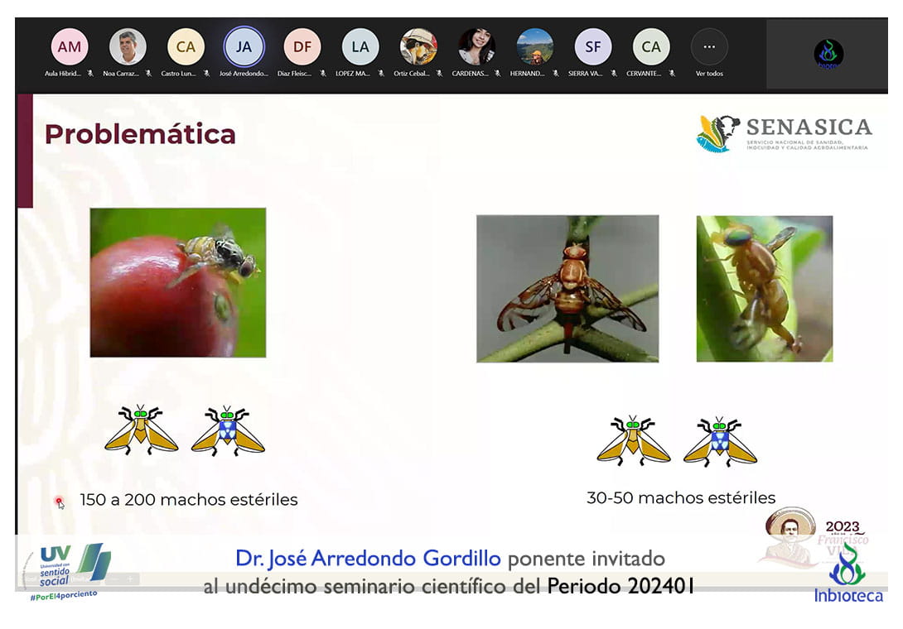Viewport: 903px width, 629px height.
Task: Click the coffee berry fly photo
Action: [178, 282]
